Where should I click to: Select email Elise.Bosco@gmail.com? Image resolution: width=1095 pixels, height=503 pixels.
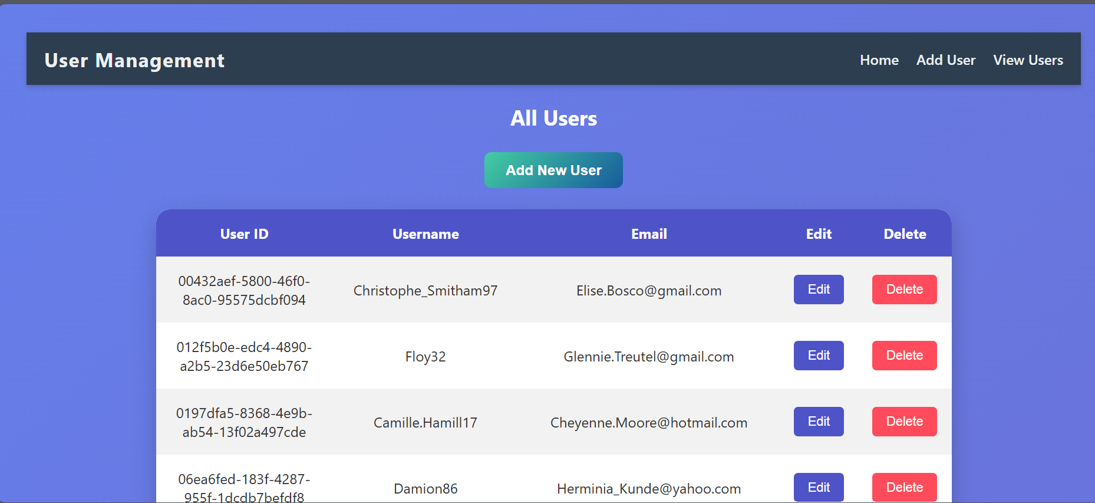649,291
